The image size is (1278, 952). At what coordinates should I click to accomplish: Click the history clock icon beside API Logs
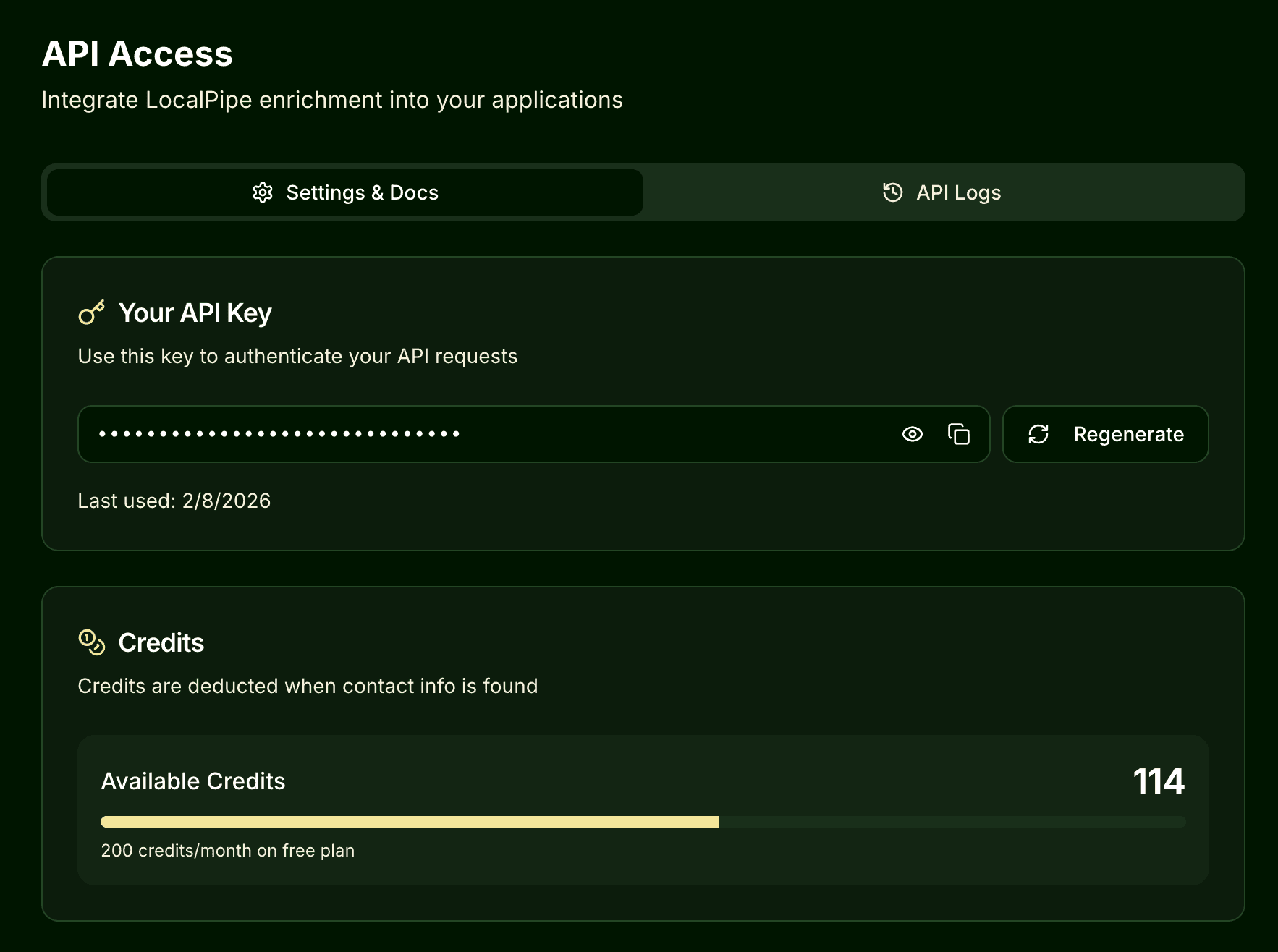point(892,192)
